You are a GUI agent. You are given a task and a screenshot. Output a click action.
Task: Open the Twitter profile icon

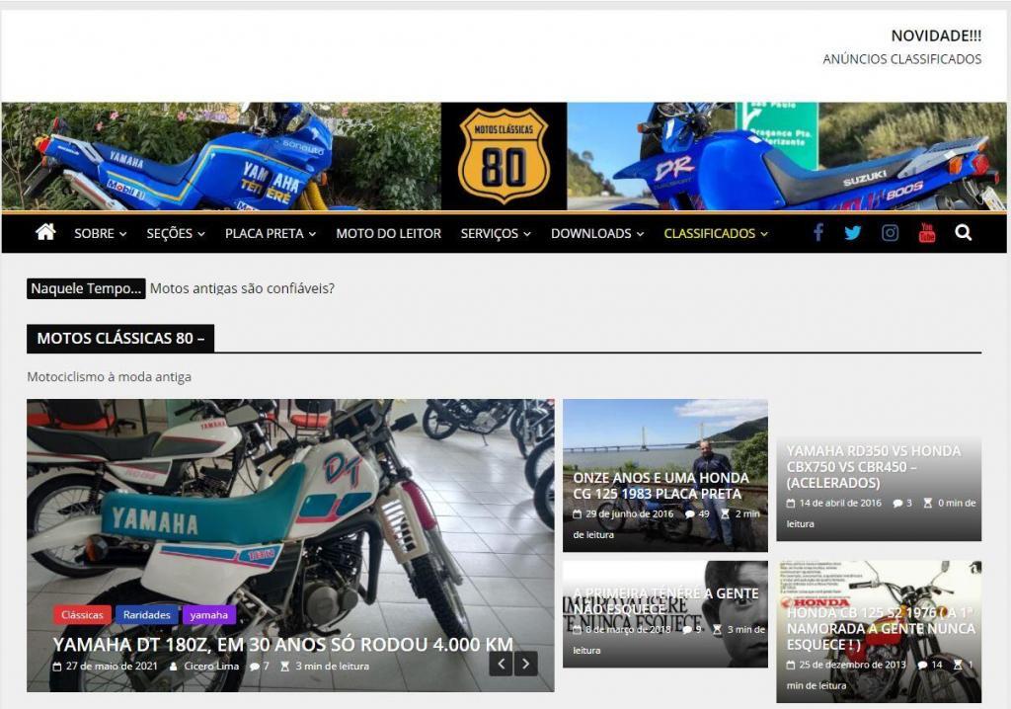point(853,233)
